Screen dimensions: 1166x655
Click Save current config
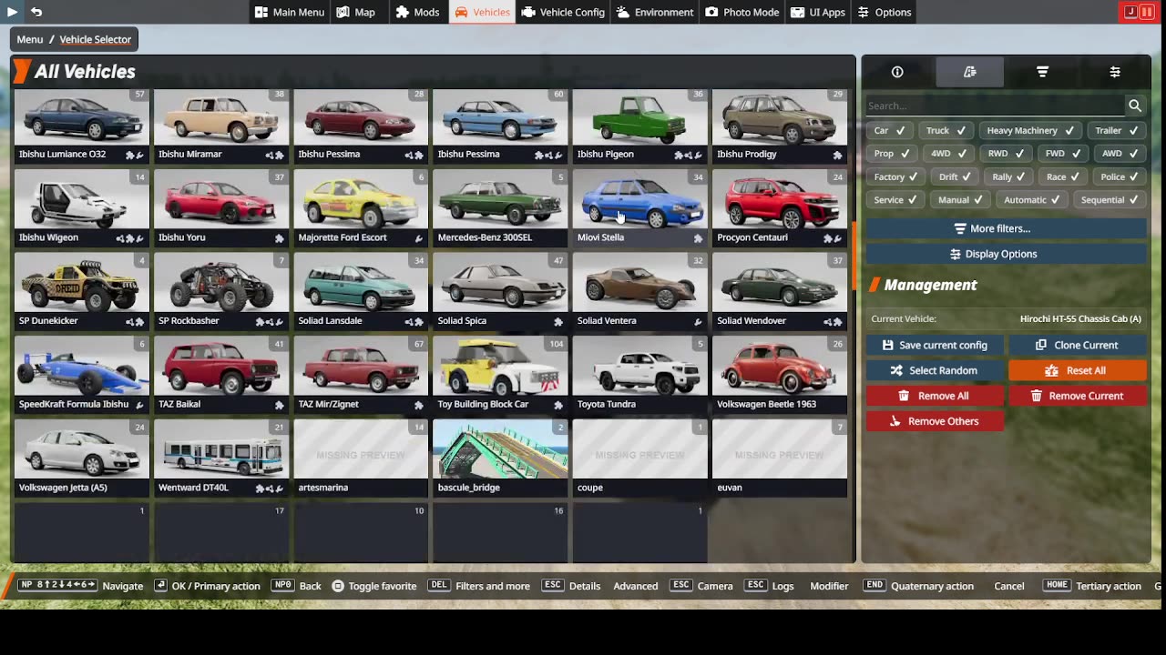(x=935, y=345)
